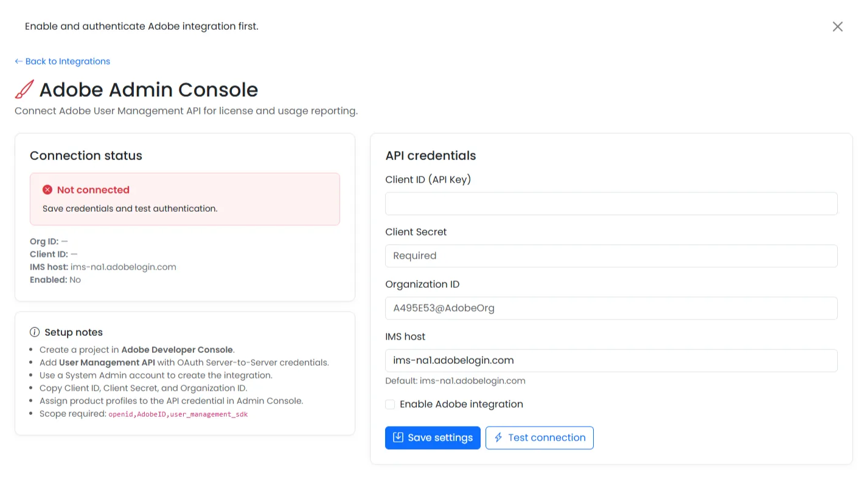Select the Organization ID input box
This screenshot has height=488, width=867.
click(x=611, y=308)
